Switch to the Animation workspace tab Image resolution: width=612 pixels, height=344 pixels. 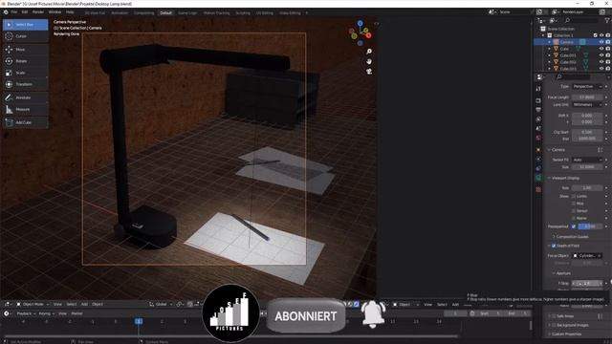(x=120, y=12)
